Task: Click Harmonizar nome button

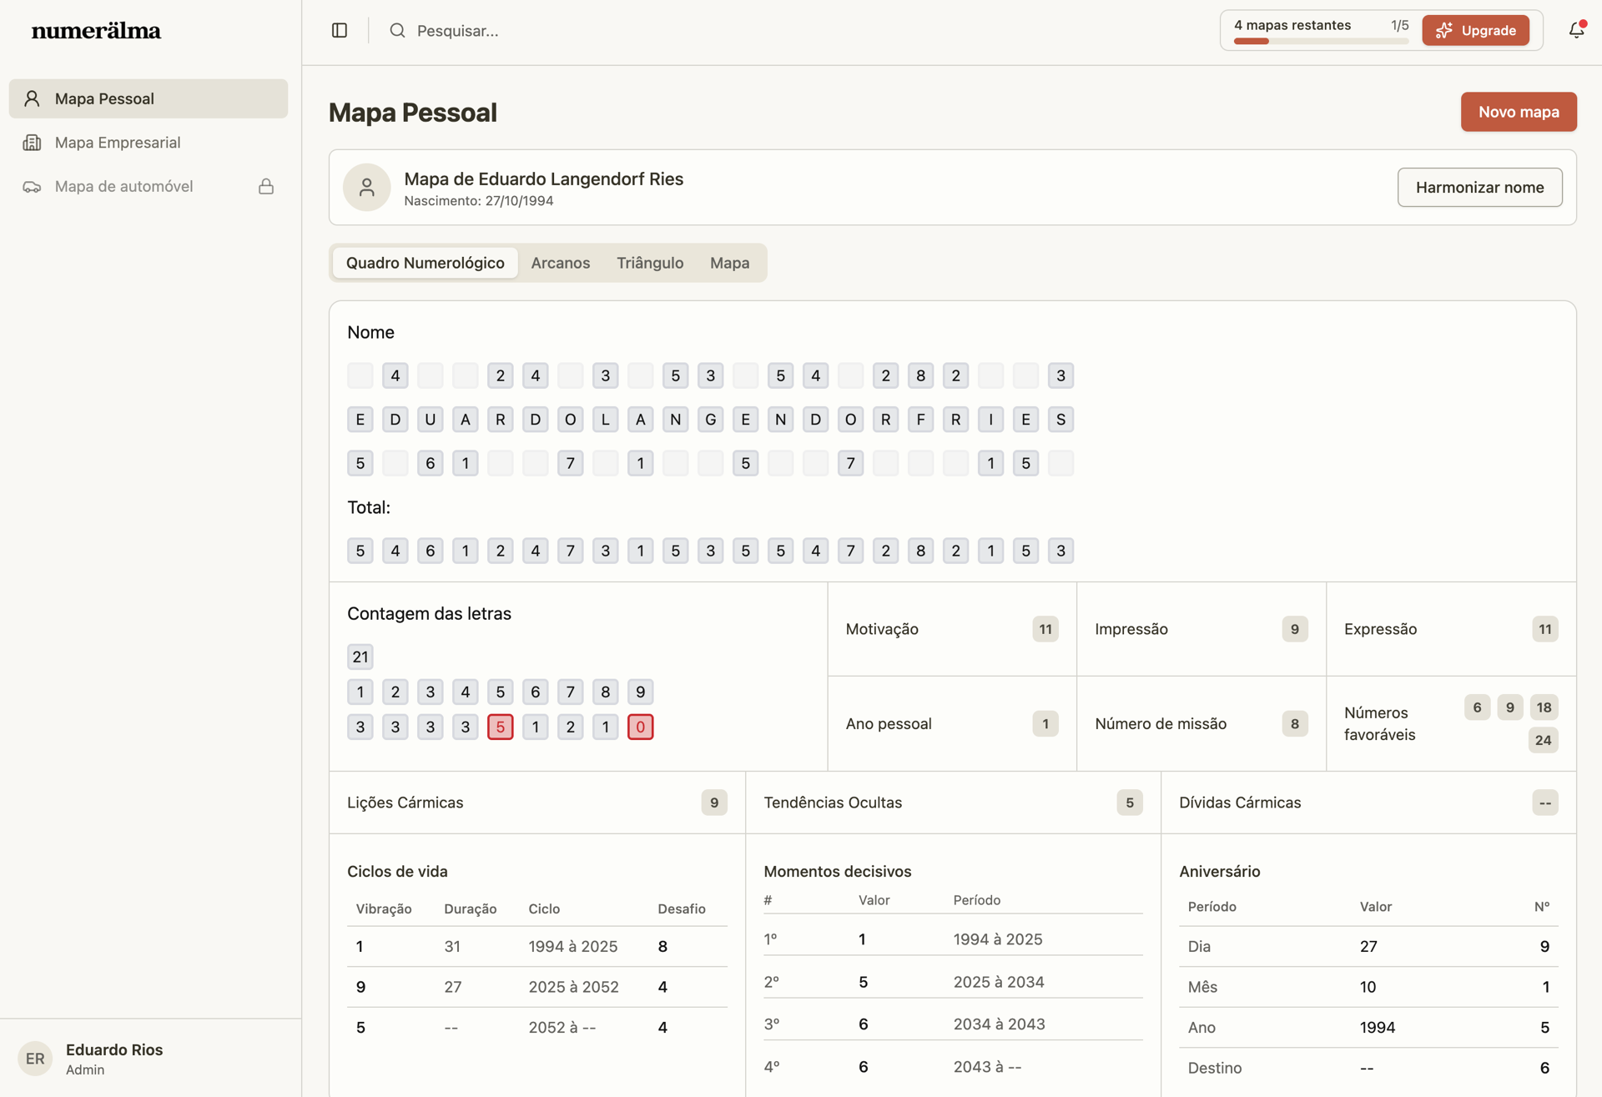Action: pos(1479,188)
